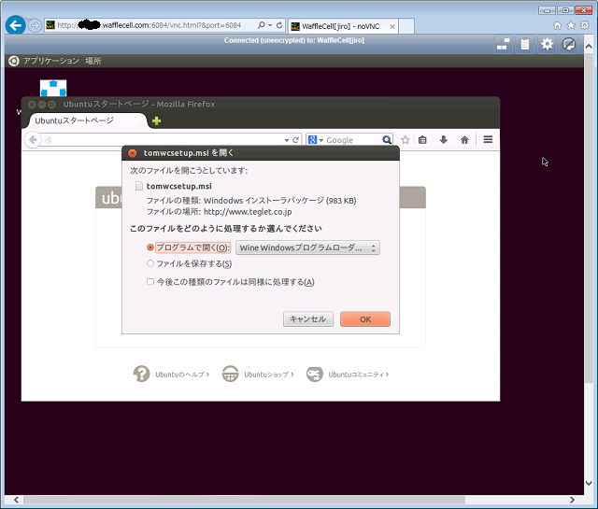Open IE favorites star
This screenshot has width=598, height=509.
click(571, 25)
